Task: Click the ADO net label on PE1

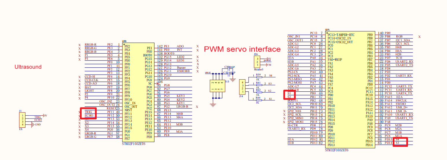Action: pyautogui.click(x=180, y=46)
